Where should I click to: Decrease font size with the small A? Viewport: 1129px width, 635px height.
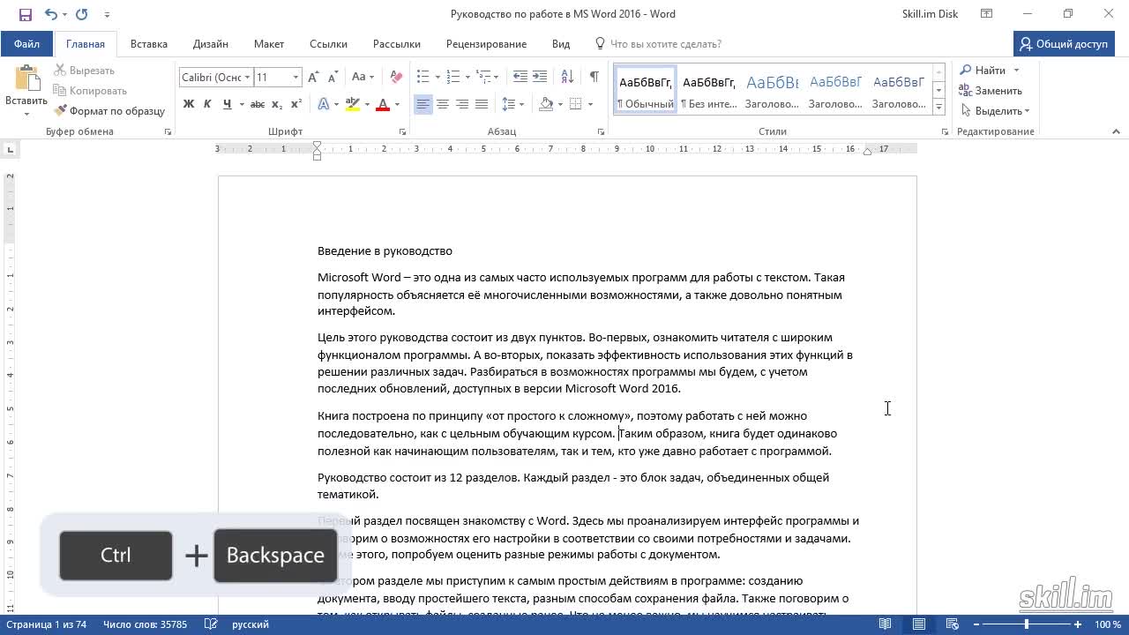click(x=334, y=77)
